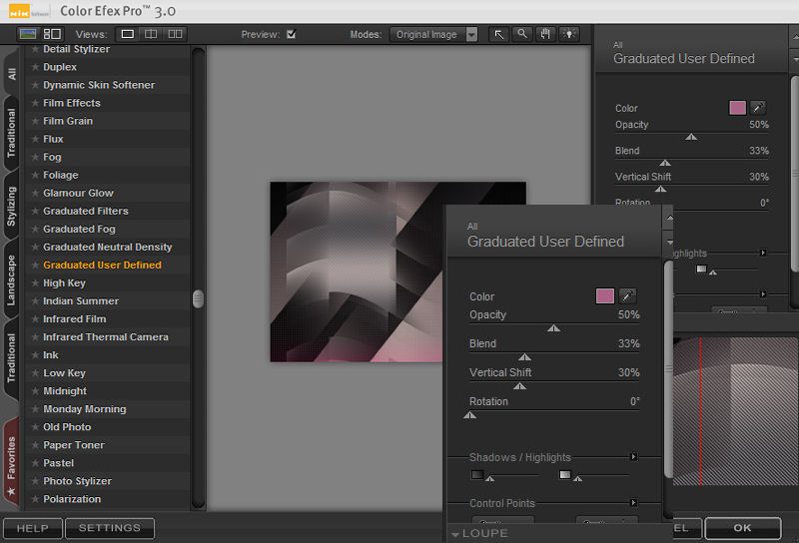The height and width of the screenshot is (543, 799).
Task: Click the pink Color swatch
Action: click(604, 295)
